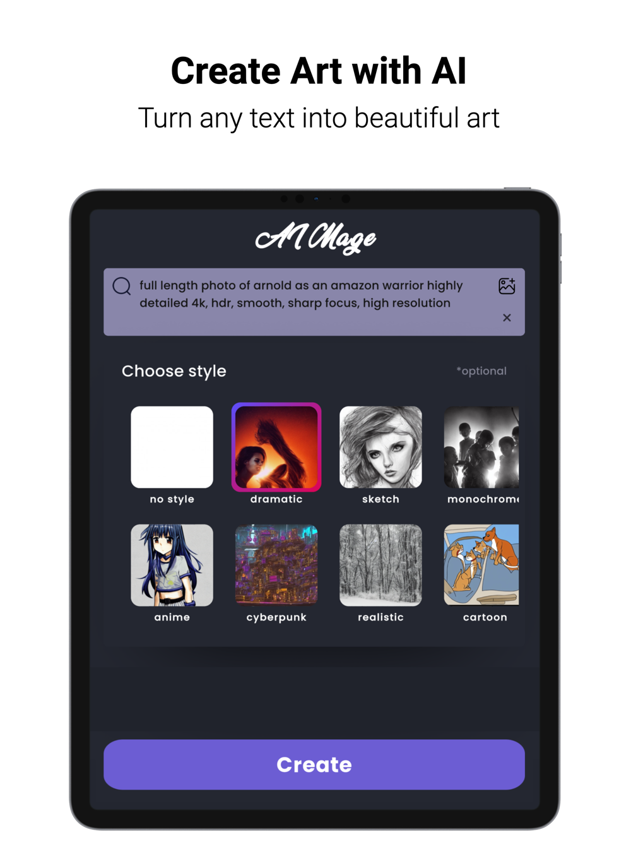Choose the dramatic style thumbnail
The image size is (631, 842).
(x=276, y=447)
